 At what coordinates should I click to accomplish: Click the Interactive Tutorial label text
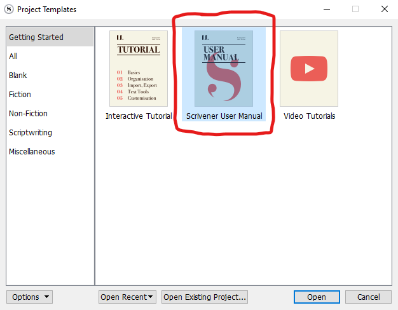pyautogui.click(x=139, y=116)
